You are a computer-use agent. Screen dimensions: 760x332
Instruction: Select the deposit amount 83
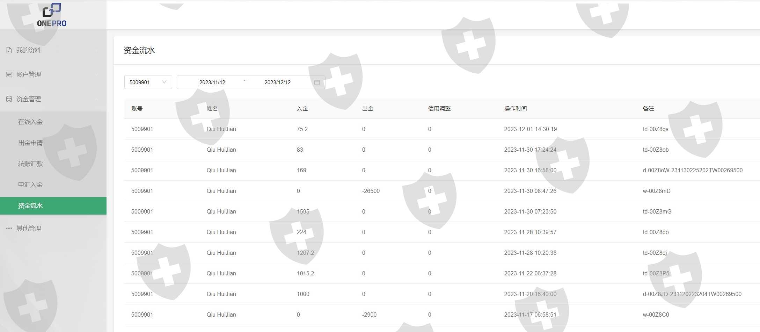pyautogui.click(x=300, y=150)
